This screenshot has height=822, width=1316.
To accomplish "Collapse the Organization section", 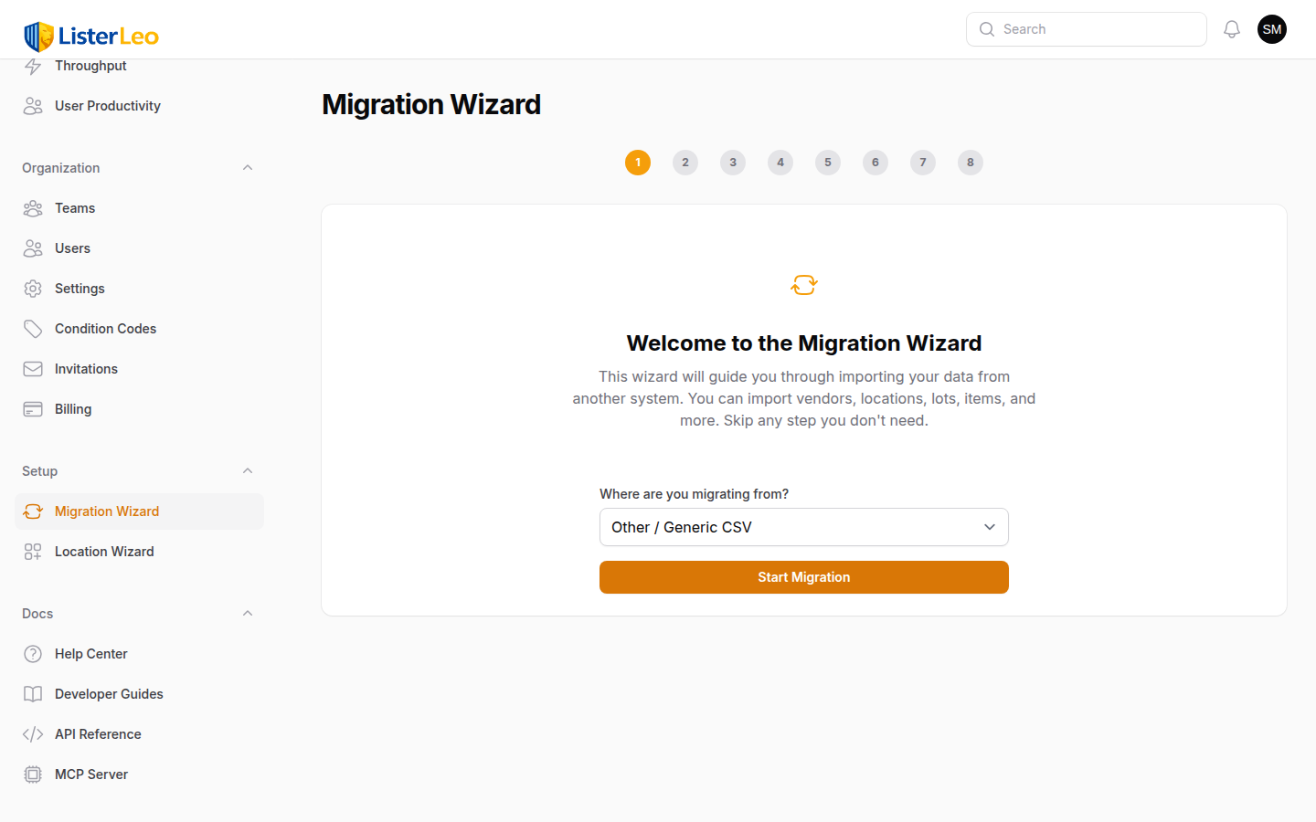I will (x=248, y=168).
